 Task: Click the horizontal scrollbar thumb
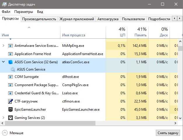[x=50, y=123]
